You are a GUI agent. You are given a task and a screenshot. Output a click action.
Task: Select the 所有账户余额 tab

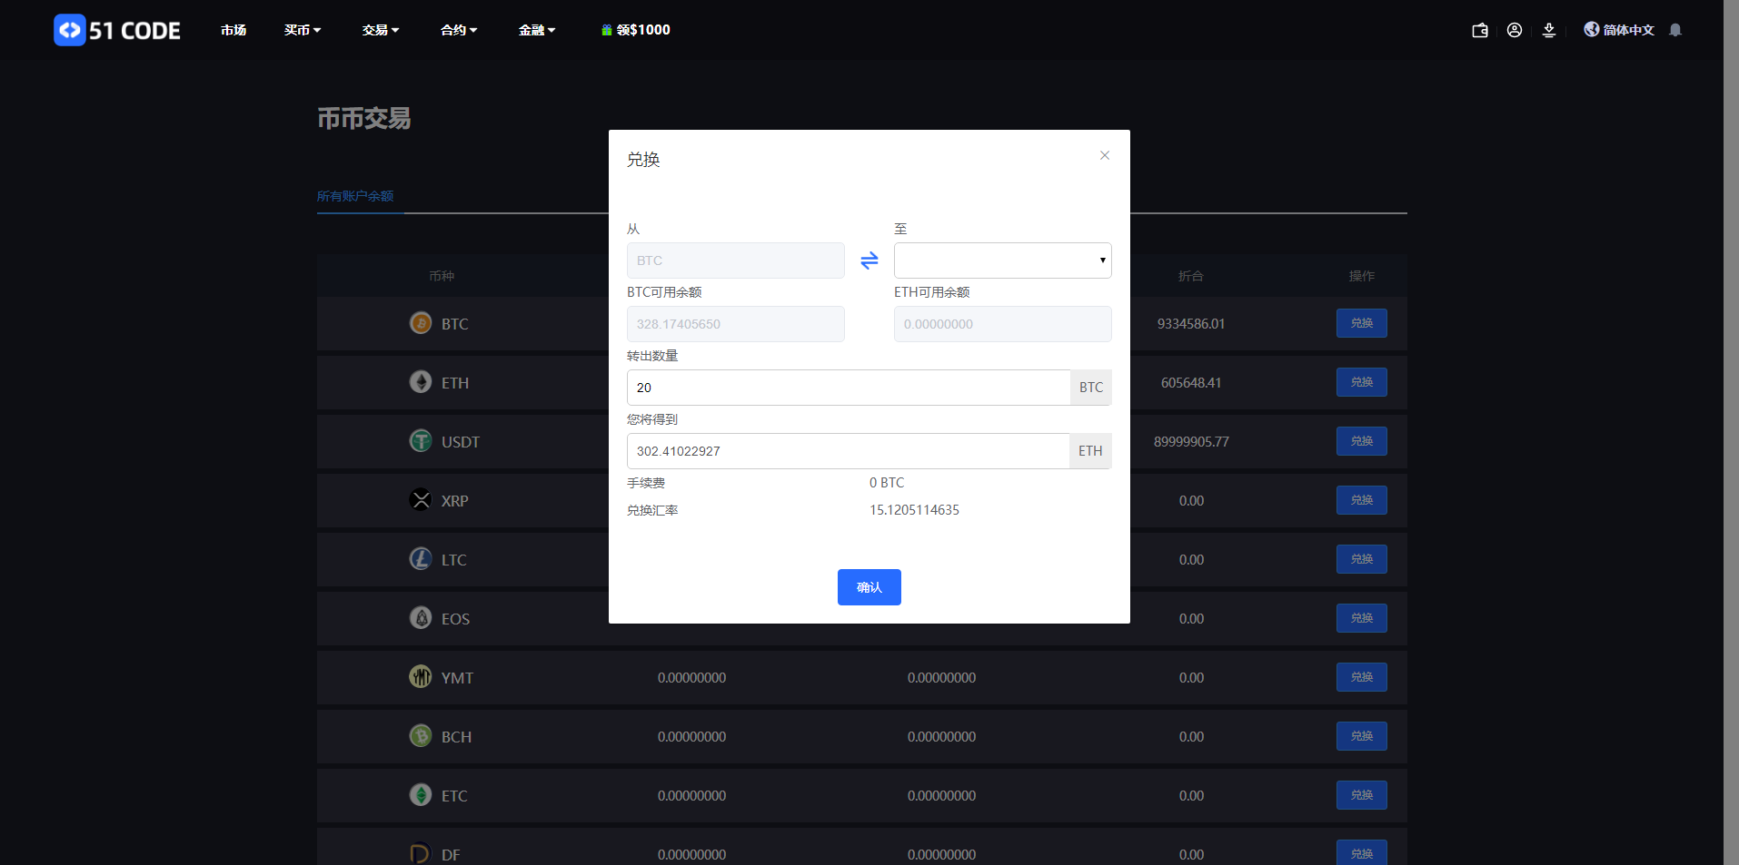pyautogui.click(x=355, y=196)
